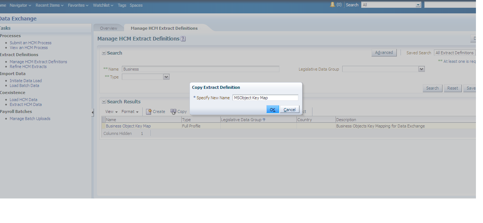Viewport: 483px width, 223px height.
Task: Open the Refine HCM Extracts link
Action: tap(29, 67)
